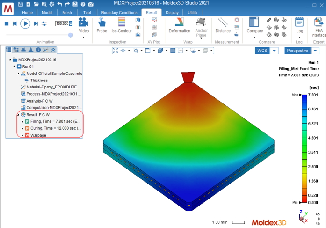Expand the Filling result tree node
326x228 pixels.
[x=22, y=121]
